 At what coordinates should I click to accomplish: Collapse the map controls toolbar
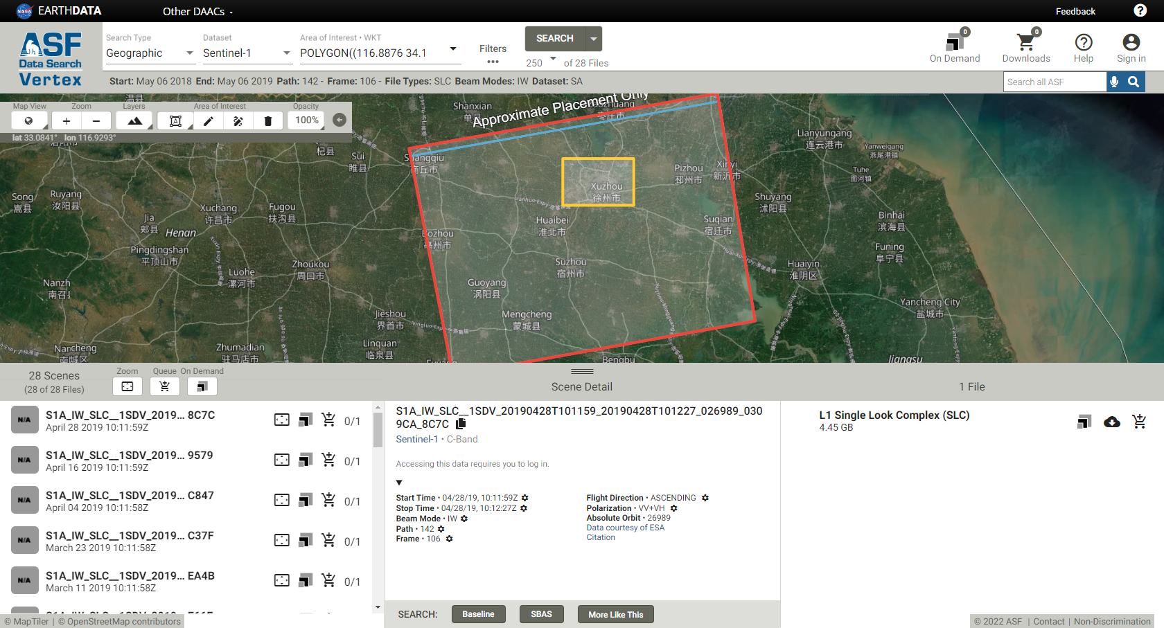coord(339,120)
